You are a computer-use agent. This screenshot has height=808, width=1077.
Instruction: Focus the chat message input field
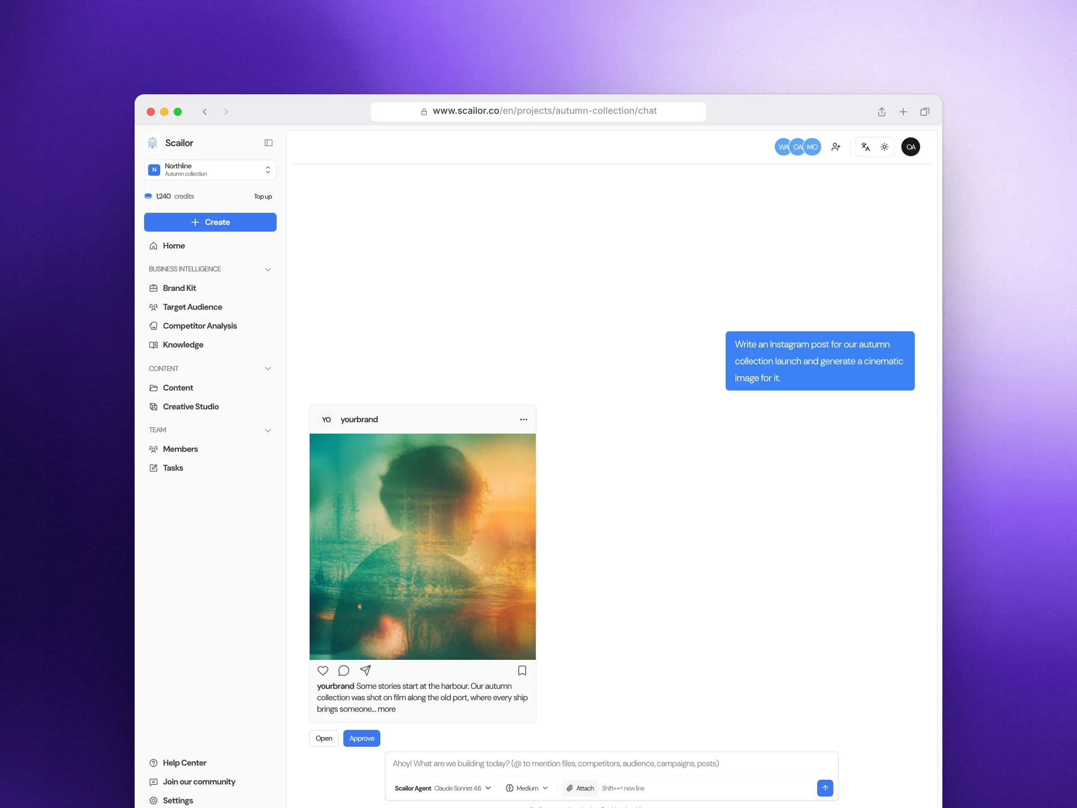pyautogui.click(x=612, y=764)
